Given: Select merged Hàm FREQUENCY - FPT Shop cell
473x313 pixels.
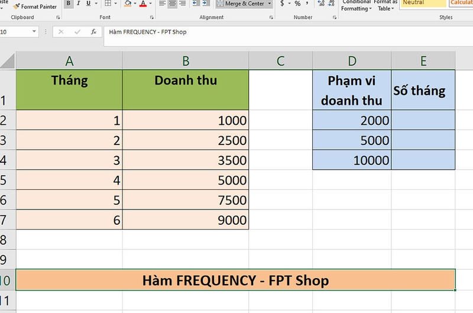Looking at the screenshot, I should click(x=235, y=280).
